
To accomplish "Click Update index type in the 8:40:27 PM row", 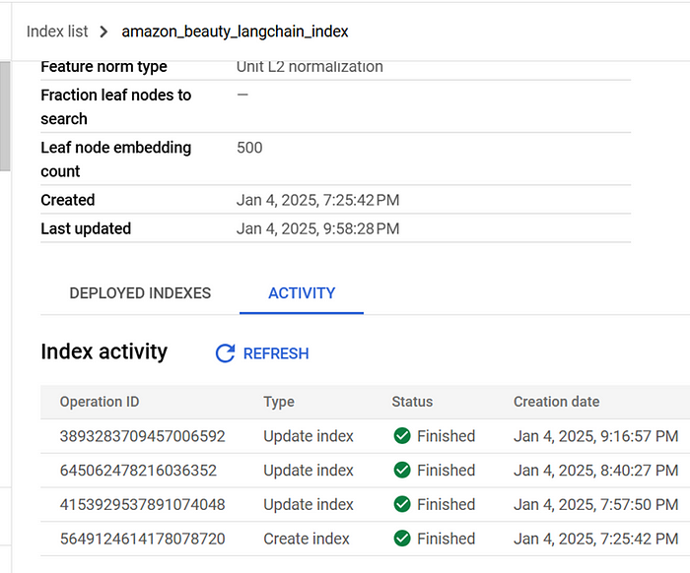I will click(x=309, y=471).
